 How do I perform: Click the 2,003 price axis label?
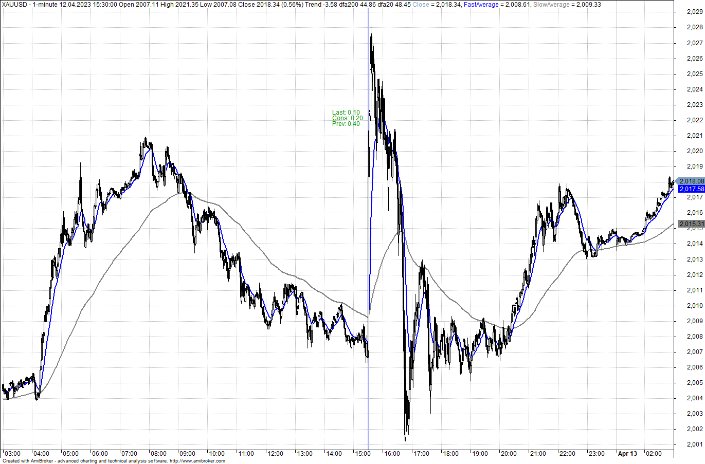pos(695,414)
